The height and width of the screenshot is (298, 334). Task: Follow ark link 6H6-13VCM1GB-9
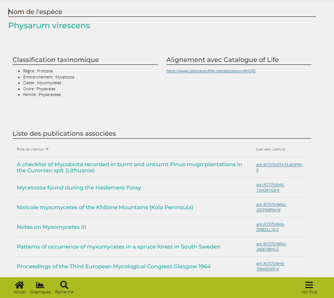[270, 188]
